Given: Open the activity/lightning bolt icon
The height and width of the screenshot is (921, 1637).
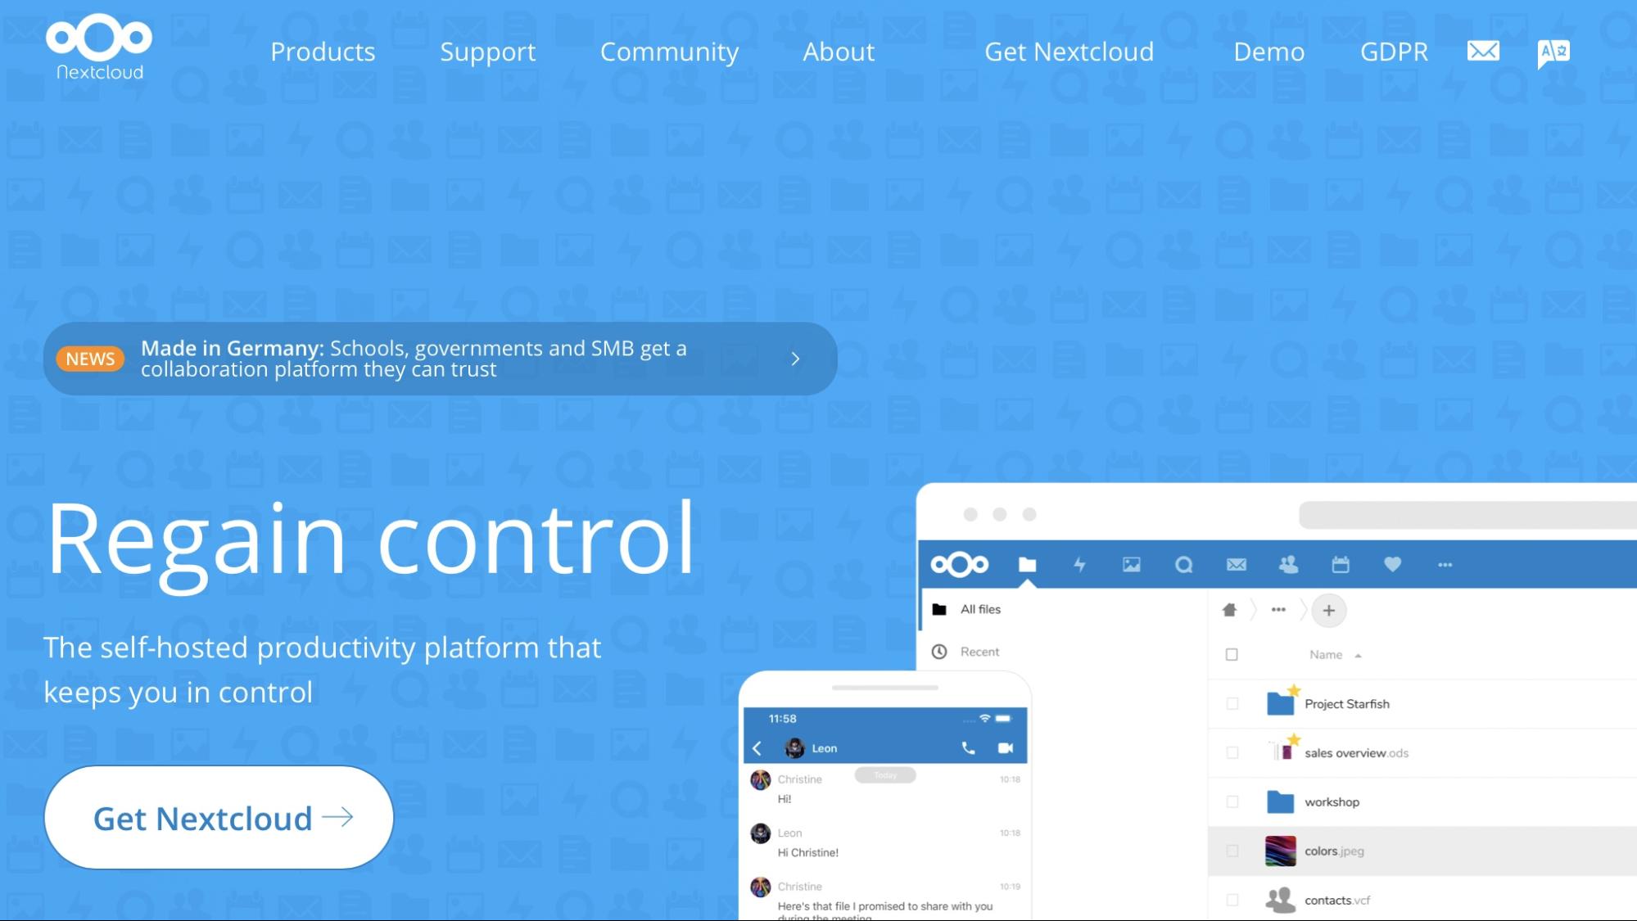Looking at the screenshot, I should pyautogui.click(x=1079, y=565).
